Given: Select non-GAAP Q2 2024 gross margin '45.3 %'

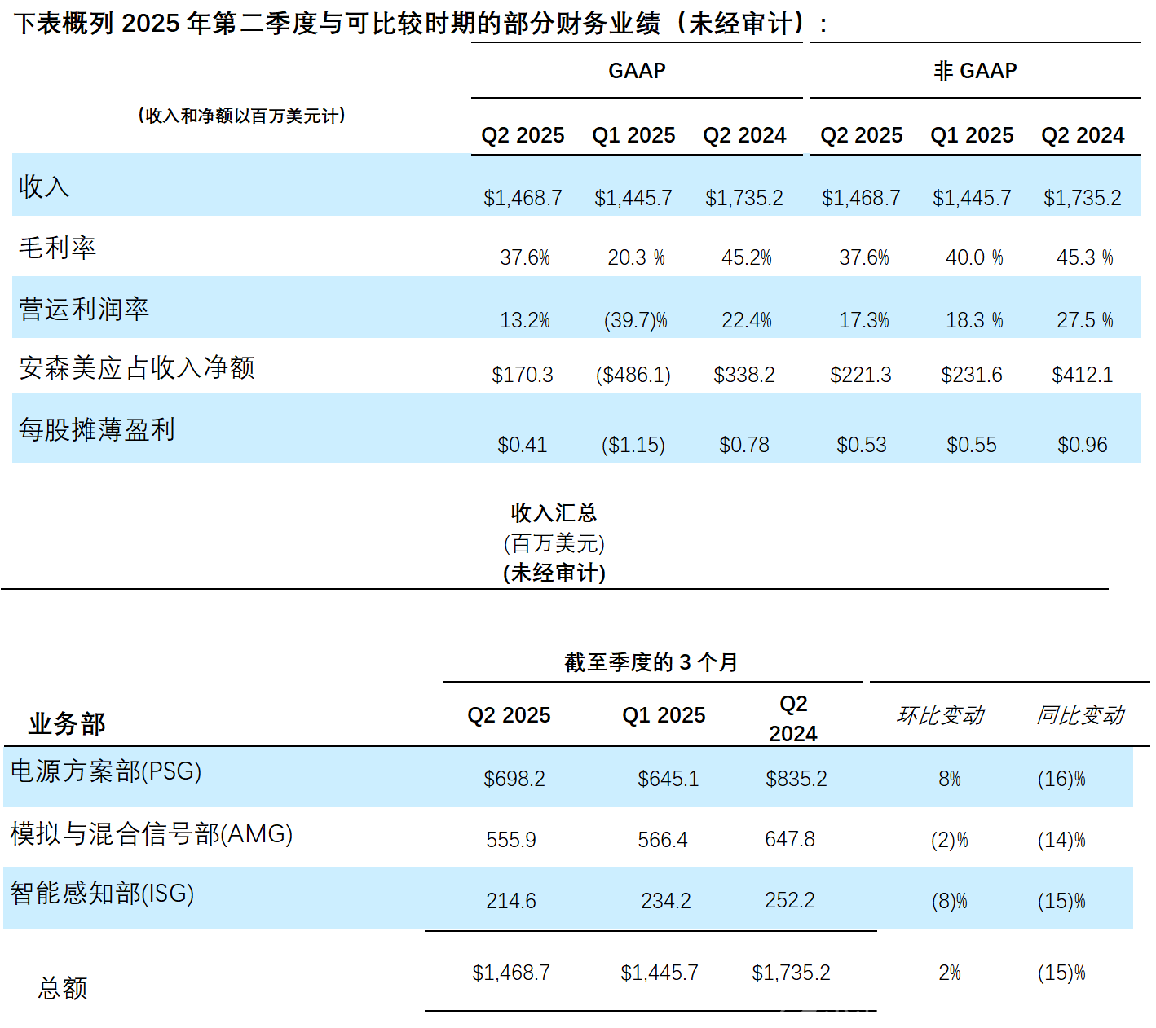Looking at the screenshot, I should 1085,257.
